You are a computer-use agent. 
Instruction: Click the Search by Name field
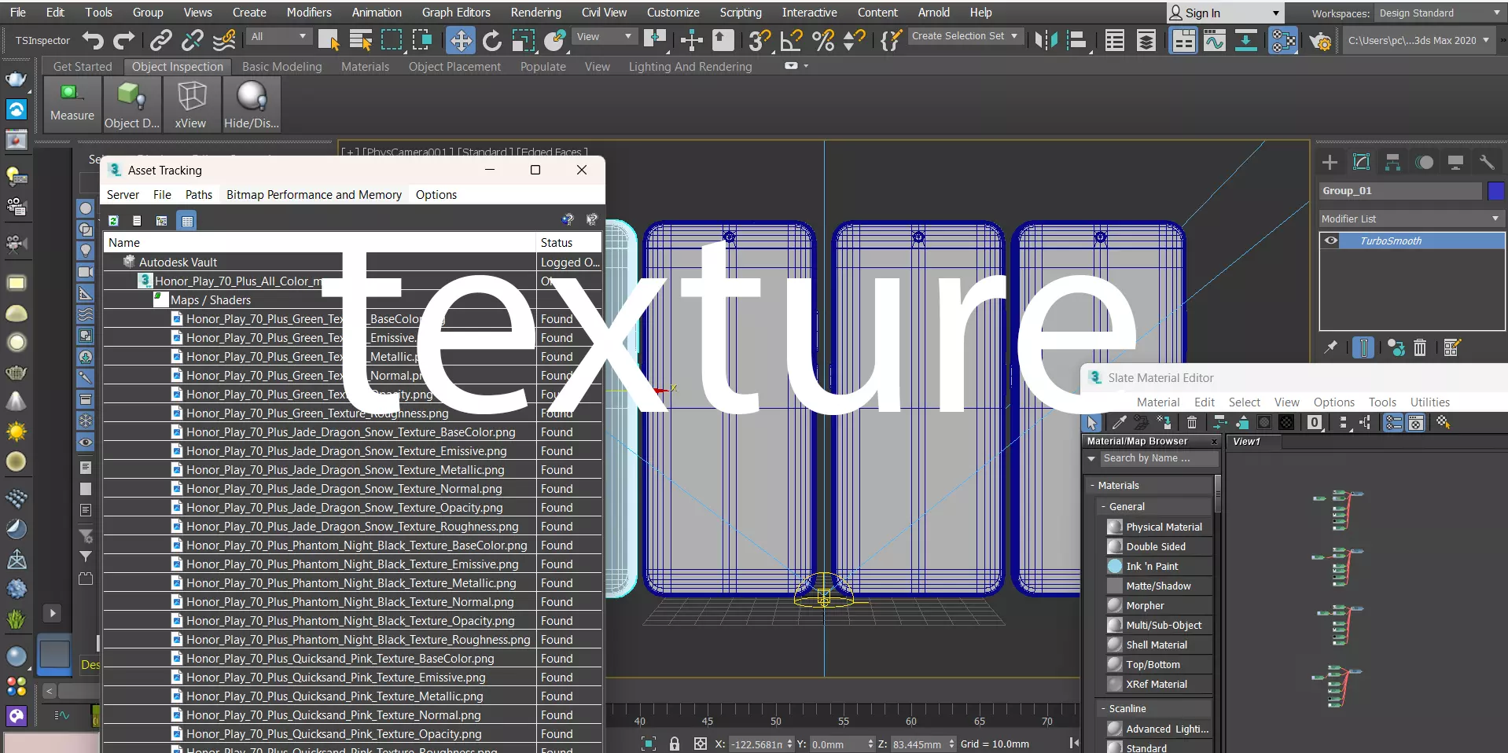point(1158,458)
